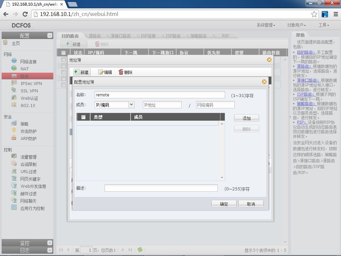Click the Web认证 icon
This screenshot has width=341, height=256.
point(14,98)
